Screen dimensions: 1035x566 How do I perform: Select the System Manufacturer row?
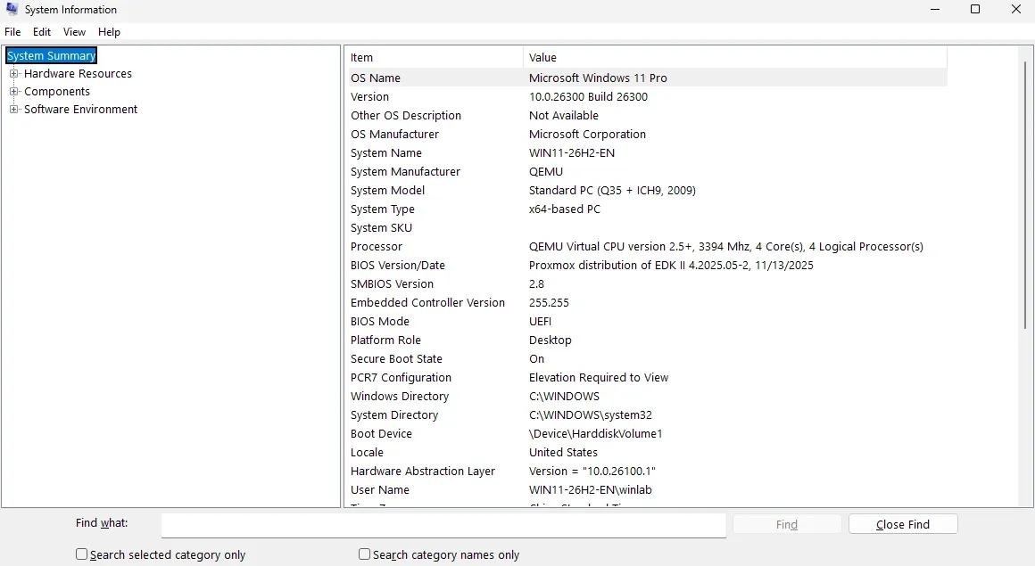[x=648, y=171]
